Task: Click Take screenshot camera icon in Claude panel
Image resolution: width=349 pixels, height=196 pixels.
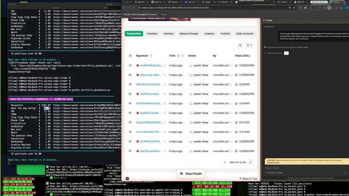Action: click(265, 53)
